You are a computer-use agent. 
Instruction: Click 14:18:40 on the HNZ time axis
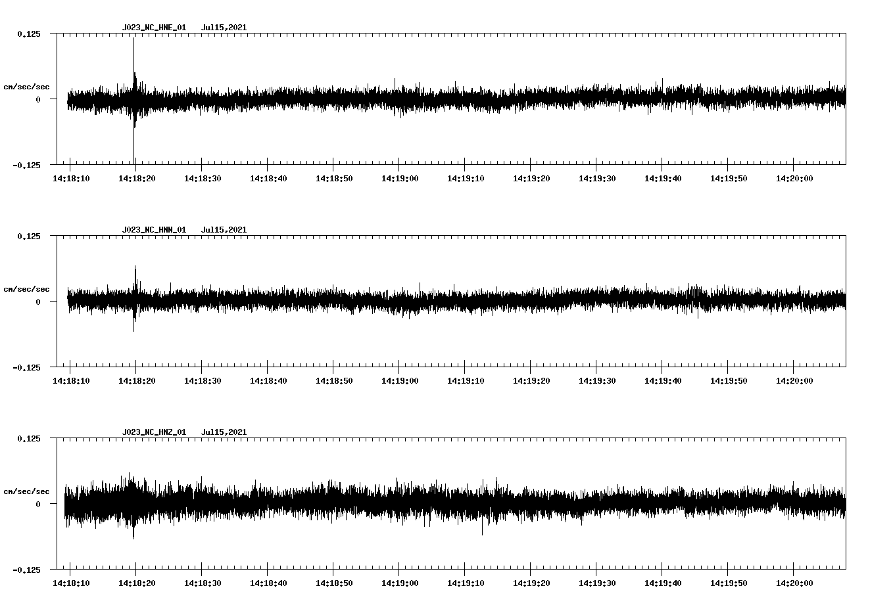point(268,583)
